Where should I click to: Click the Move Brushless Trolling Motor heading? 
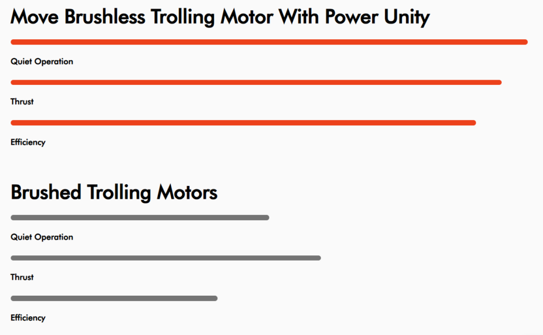[220, 16]
